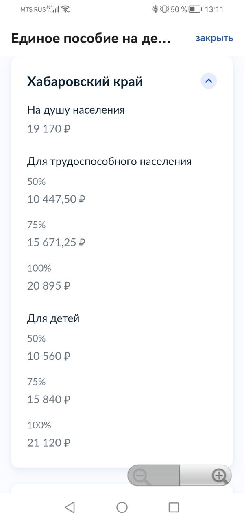
Task: Tap the Android home circle button
Action: point(122,507)
